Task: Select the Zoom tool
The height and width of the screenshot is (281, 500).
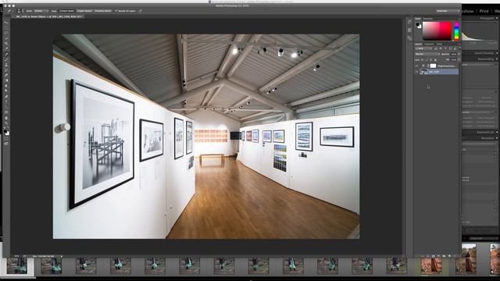Action: click(x=6, y=123)
